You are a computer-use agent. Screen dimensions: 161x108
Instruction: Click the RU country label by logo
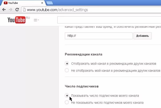[28, 18]
